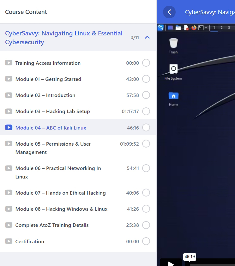Open the terminal dropdown arrow in panel
The height and width of the screenshot is (266, 235).
206,27
